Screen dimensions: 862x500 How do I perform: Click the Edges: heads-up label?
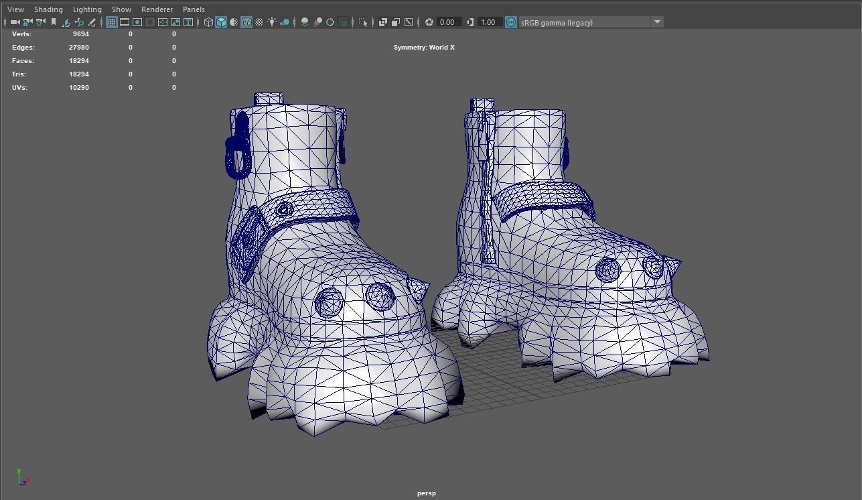tap(23, 48)
